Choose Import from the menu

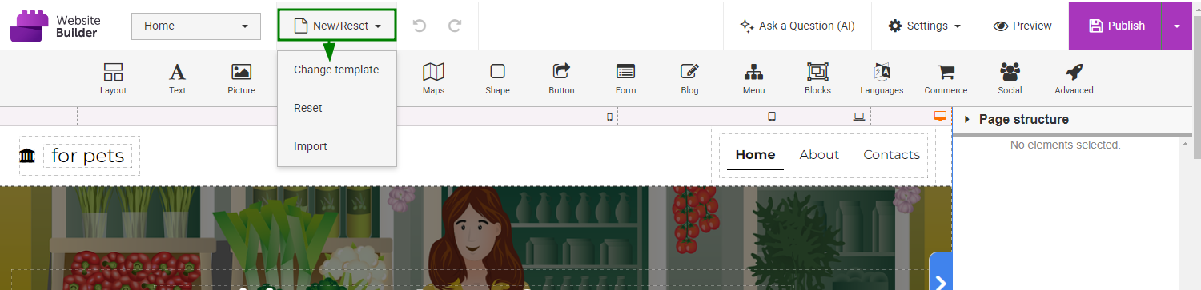coord(311,146)
